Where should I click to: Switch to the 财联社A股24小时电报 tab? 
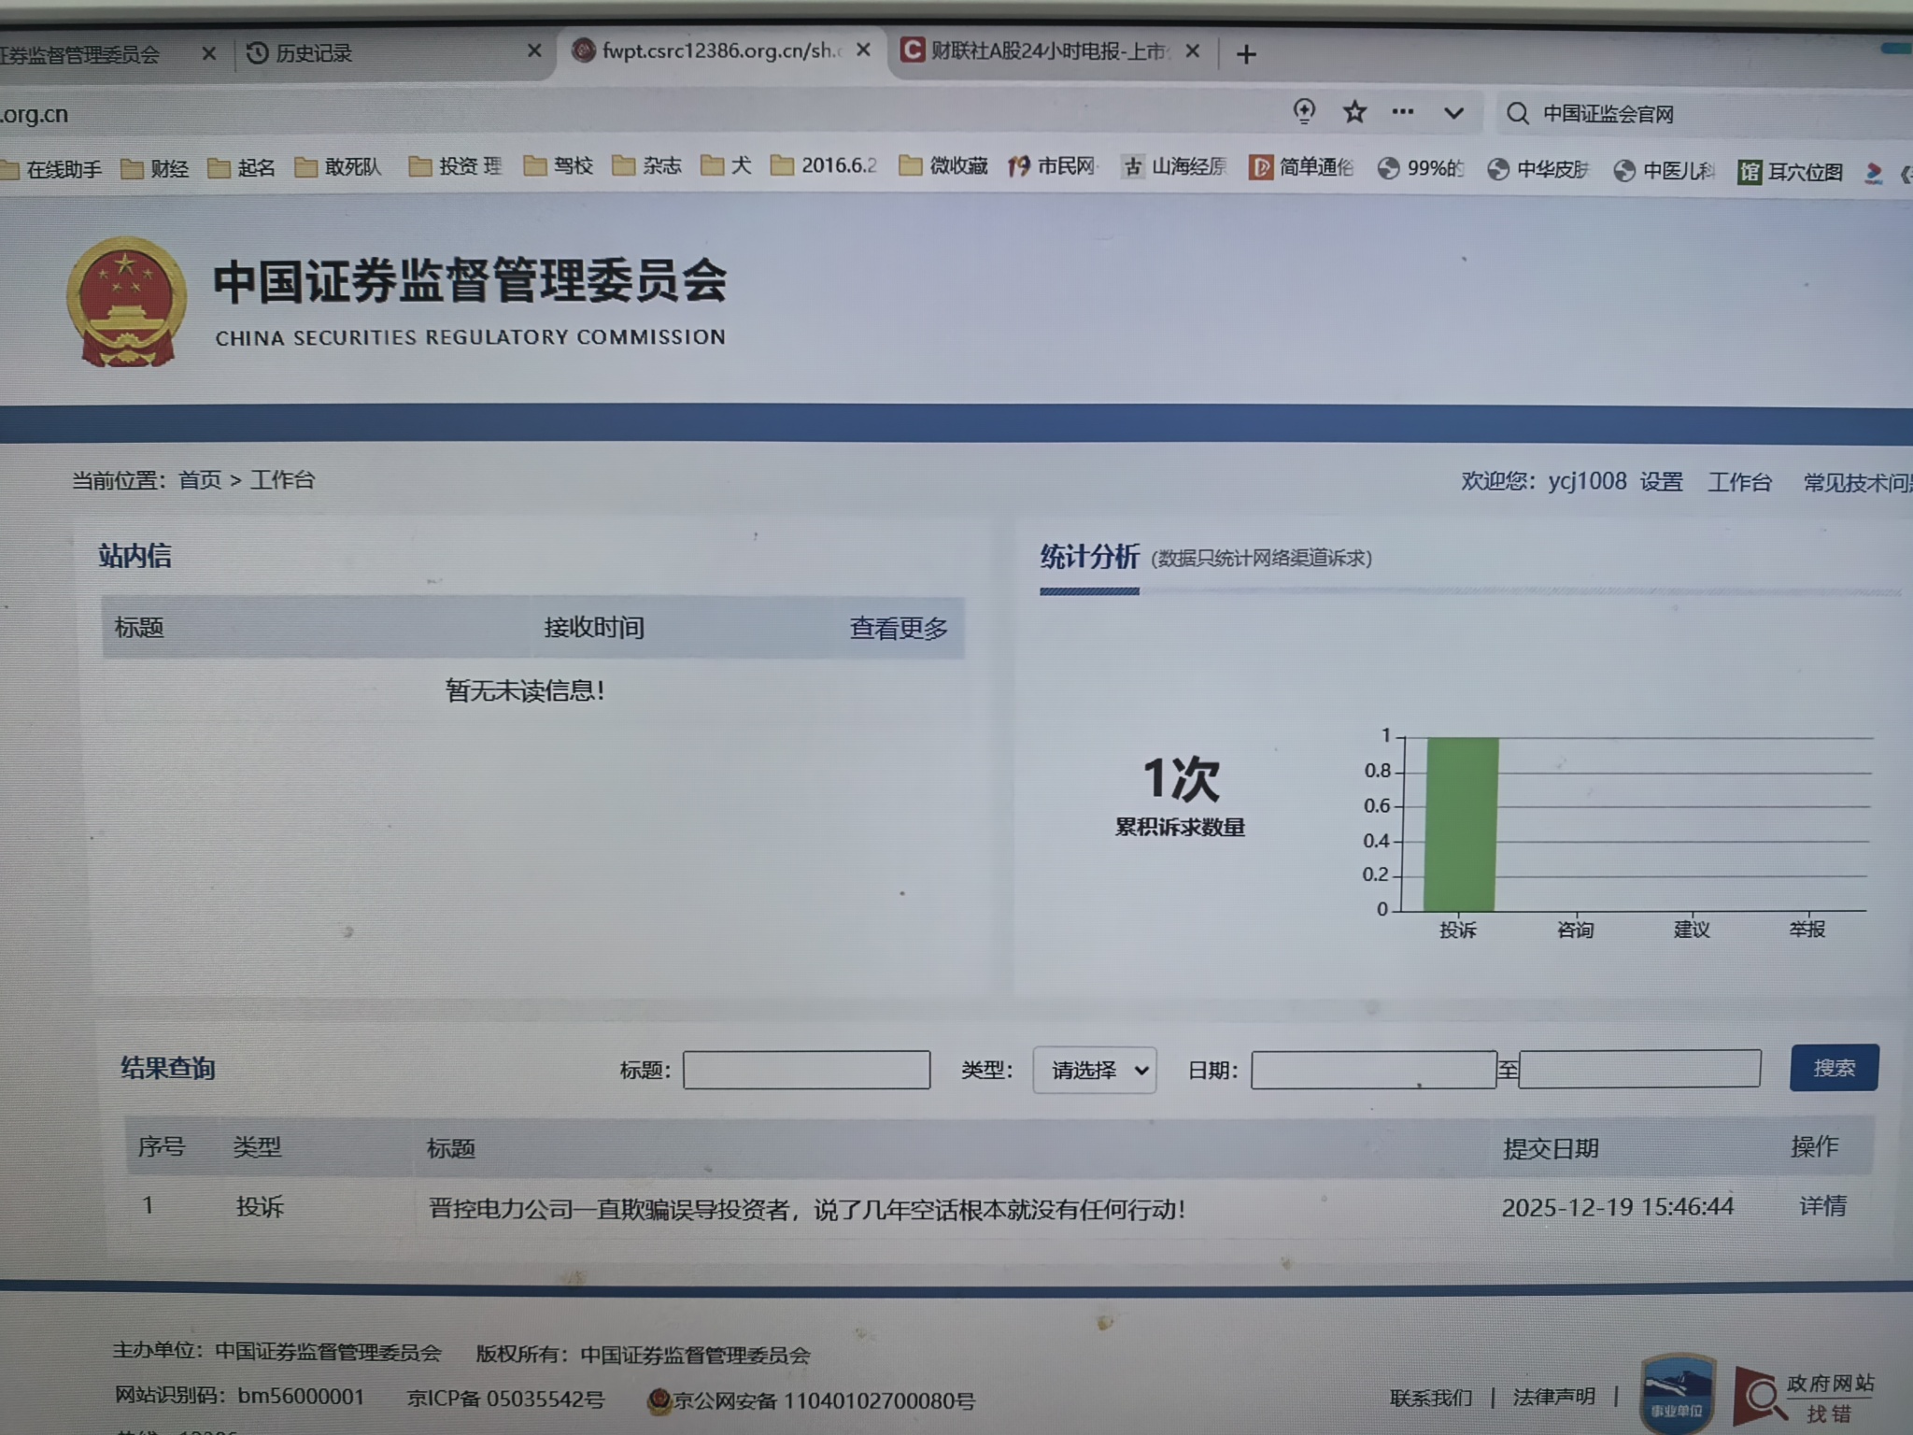[1046, 51]
